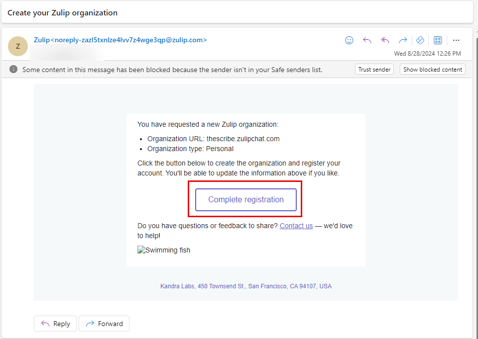This screenshot has width=478, height=339.
Task: Click the emoji reaction smiley icon
Action: [x=349, y=40]
